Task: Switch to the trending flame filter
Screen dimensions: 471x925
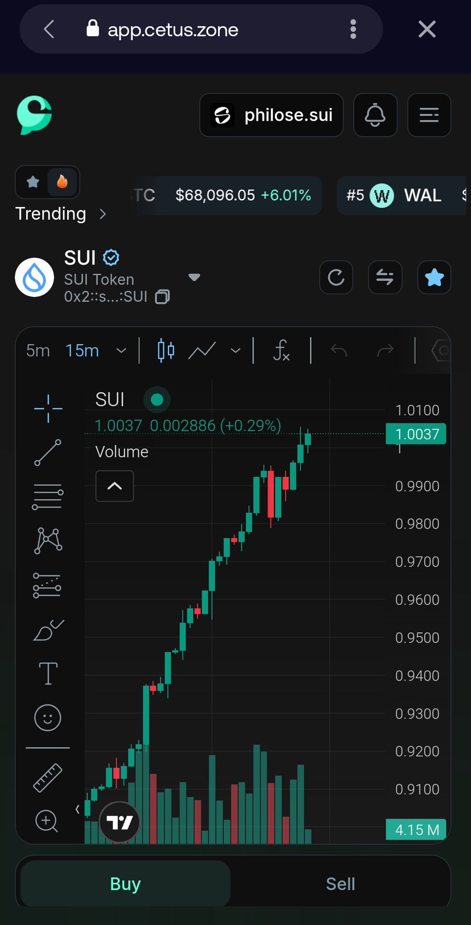Action: [62, 182]
